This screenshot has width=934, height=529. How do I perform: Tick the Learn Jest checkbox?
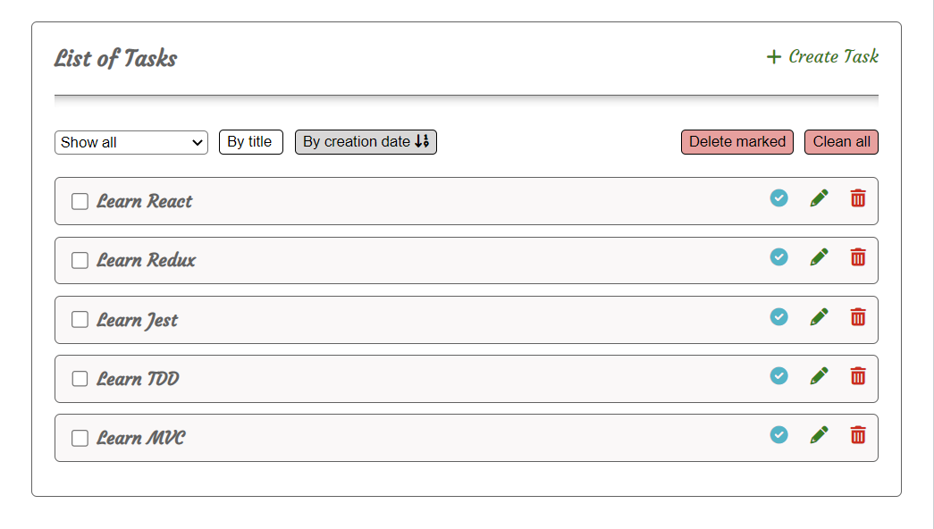[x=80, y=320]
